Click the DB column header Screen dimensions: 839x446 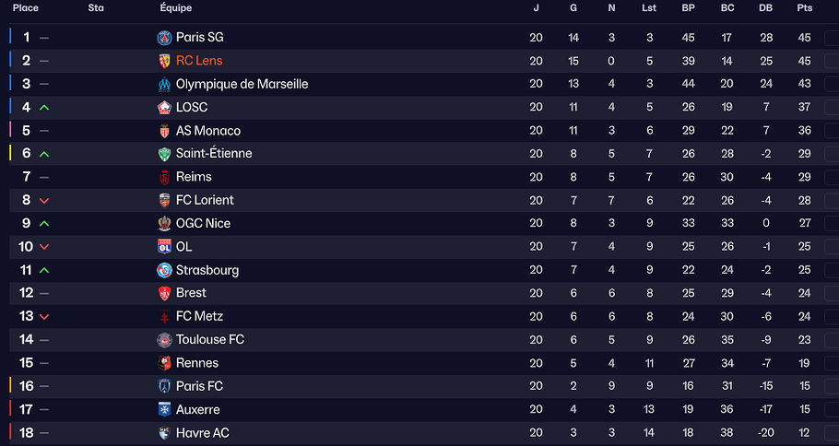[765, 8]
